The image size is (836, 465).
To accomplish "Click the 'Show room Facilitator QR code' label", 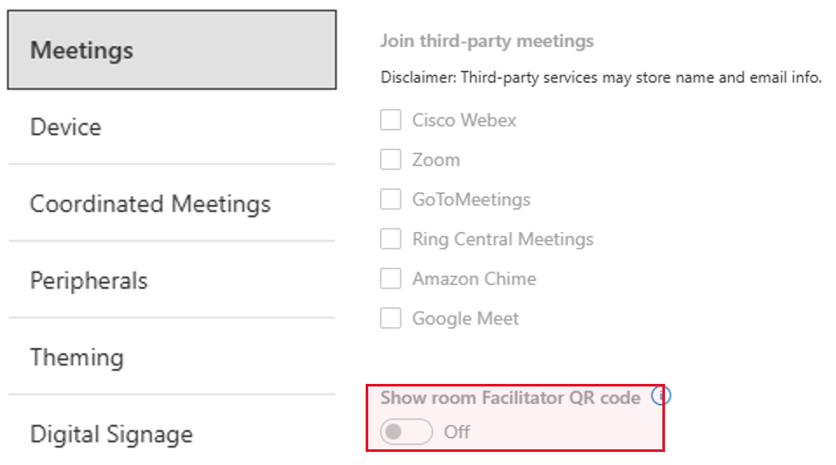I will click(x=511, y=398).
